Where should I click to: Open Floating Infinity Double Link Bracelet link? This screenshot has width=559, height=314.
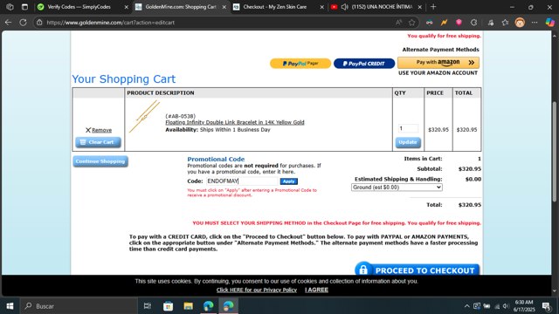pos(235,122)
